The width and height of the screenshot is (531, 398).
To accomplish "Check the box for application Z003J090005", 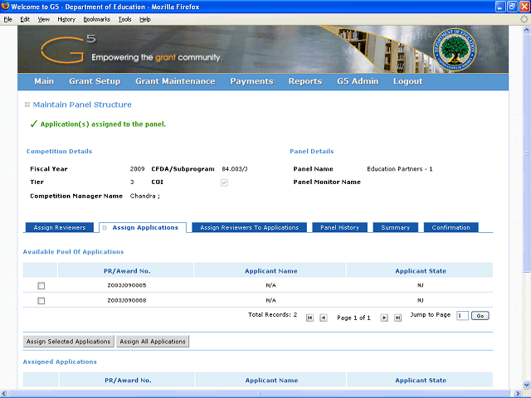I will click(x=41, y=286).
